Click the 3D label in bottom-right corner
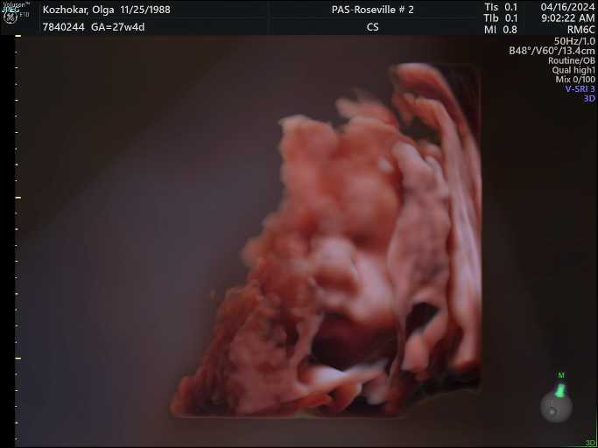Screen dimensions: 598x448 590,443
